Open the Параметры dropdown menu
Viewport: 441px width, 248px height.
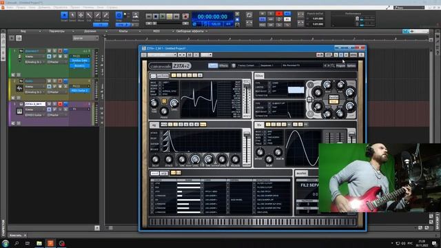(x=57, y=31)
